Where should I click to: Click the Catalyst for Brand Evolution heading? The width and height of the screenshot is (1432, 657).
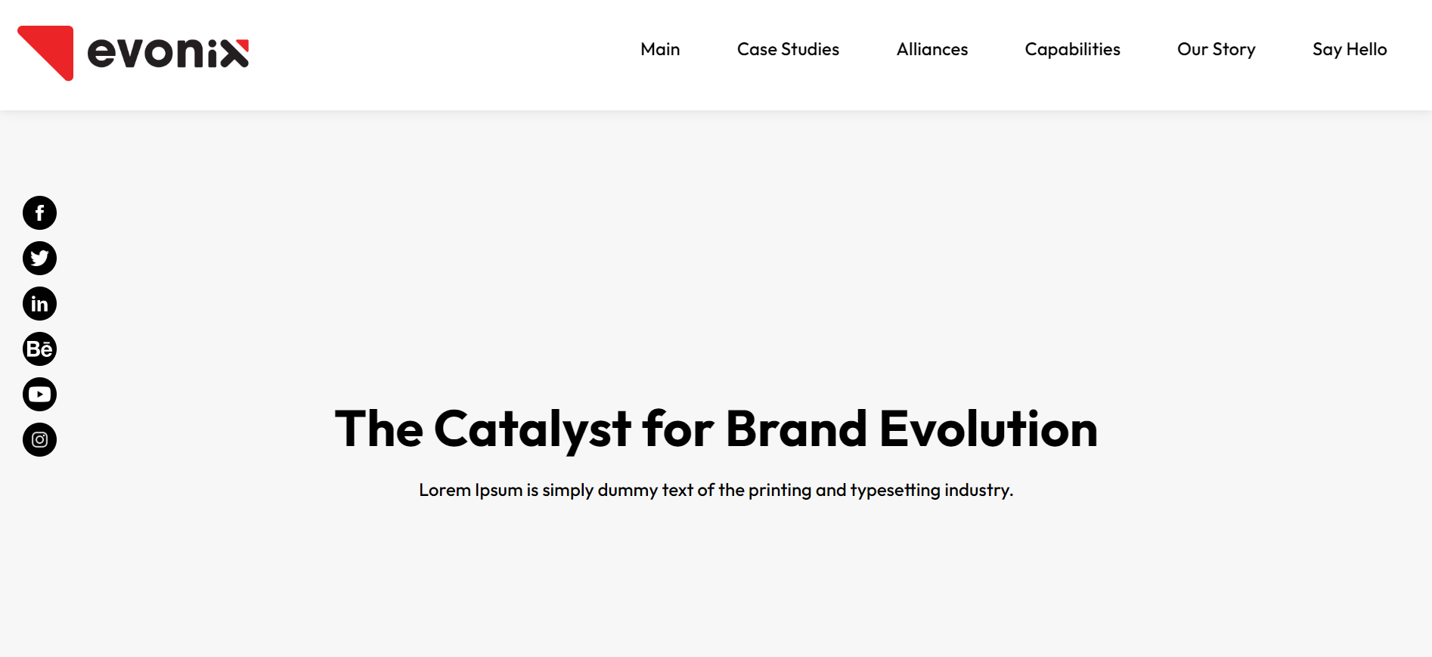[x=716, y=429]
